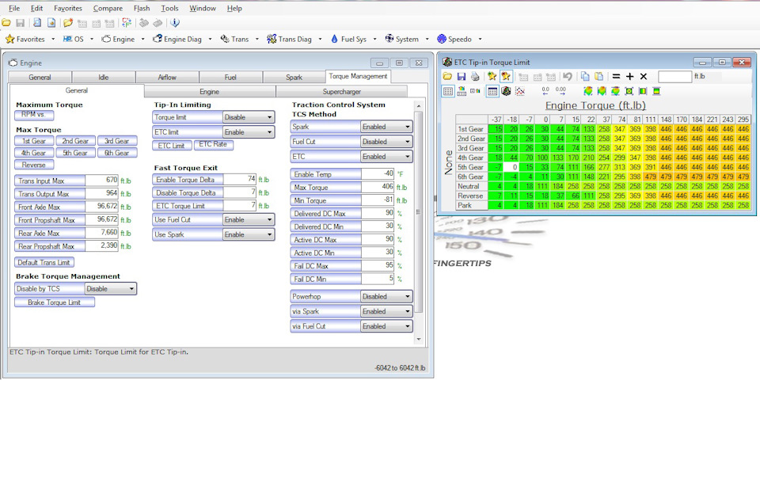
Task: Click the 4th Gear row header in table
Action: tap(472, 158)
